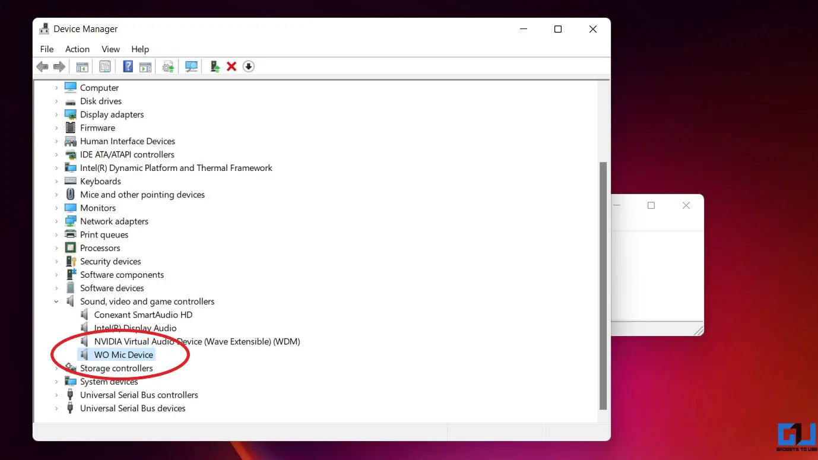Maximize the background window behind Device Manager
Screen dimensions: 818x460
tap(651, 205)
